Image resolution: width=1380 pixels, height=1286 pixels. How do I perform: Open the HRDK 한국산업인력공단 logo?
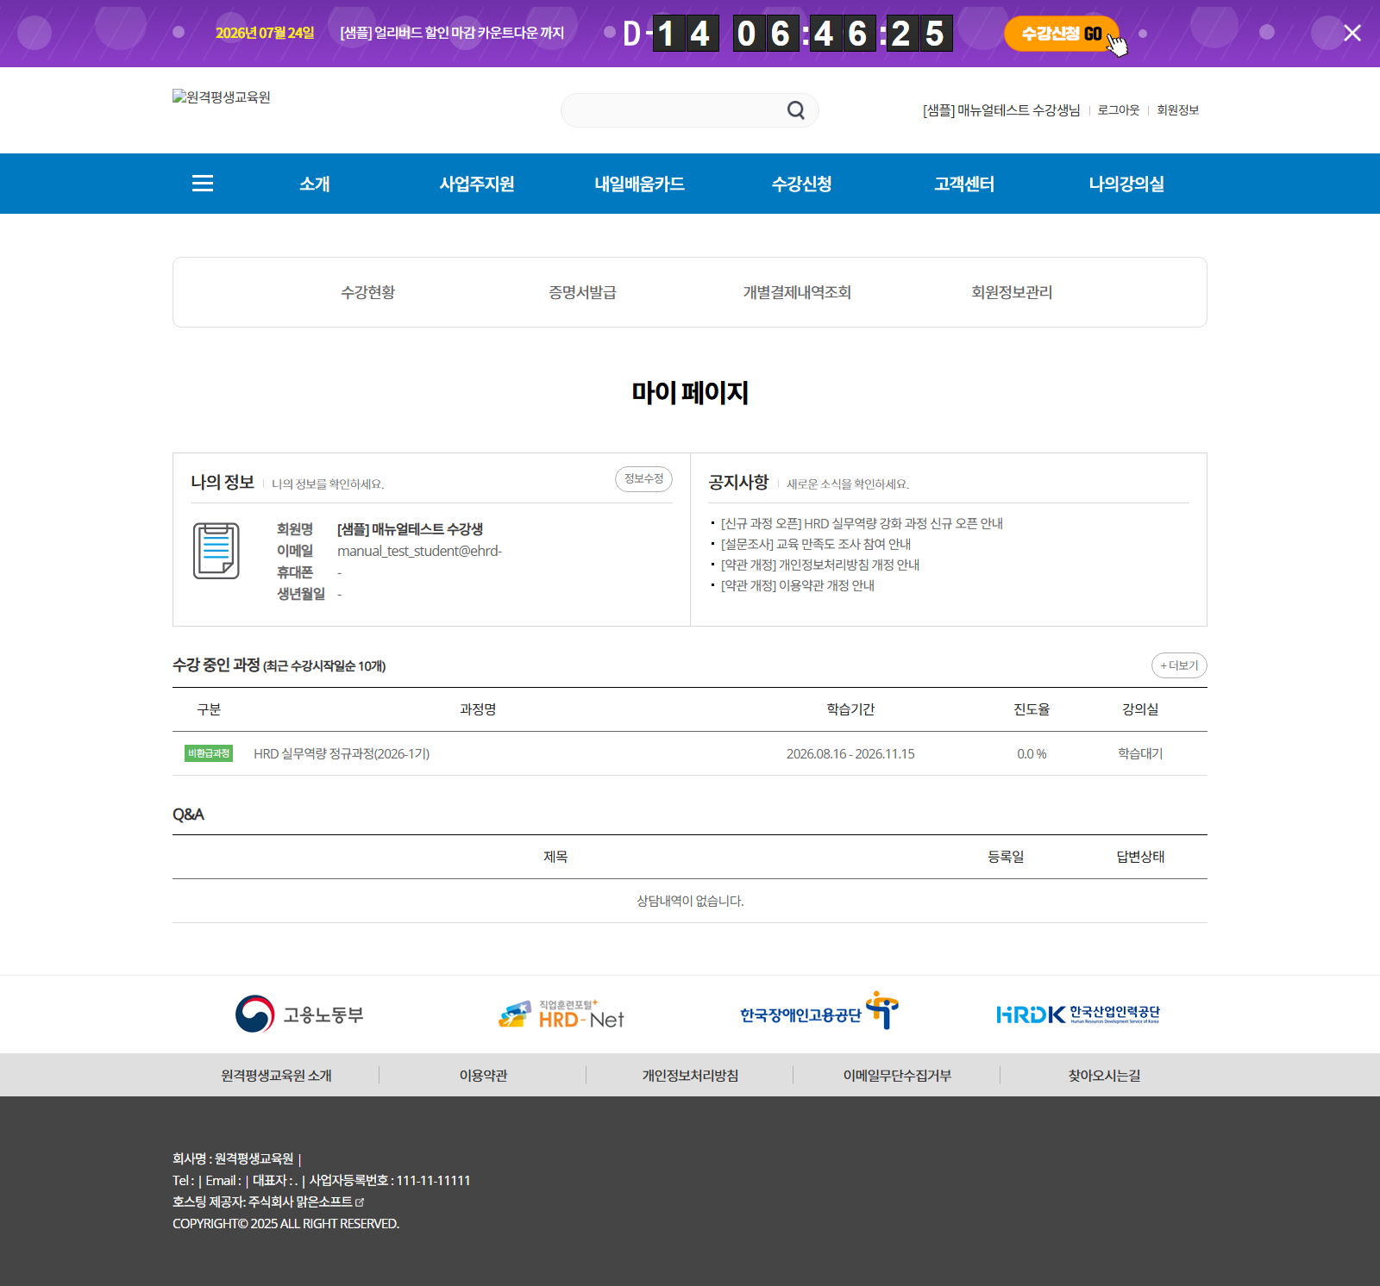point(1078,1014)
